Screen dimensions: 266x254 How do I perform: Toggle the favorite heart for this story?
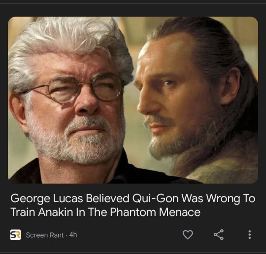pos(188,235)
